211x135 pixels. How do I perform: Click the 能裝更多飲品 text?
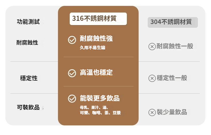(100, 98)
